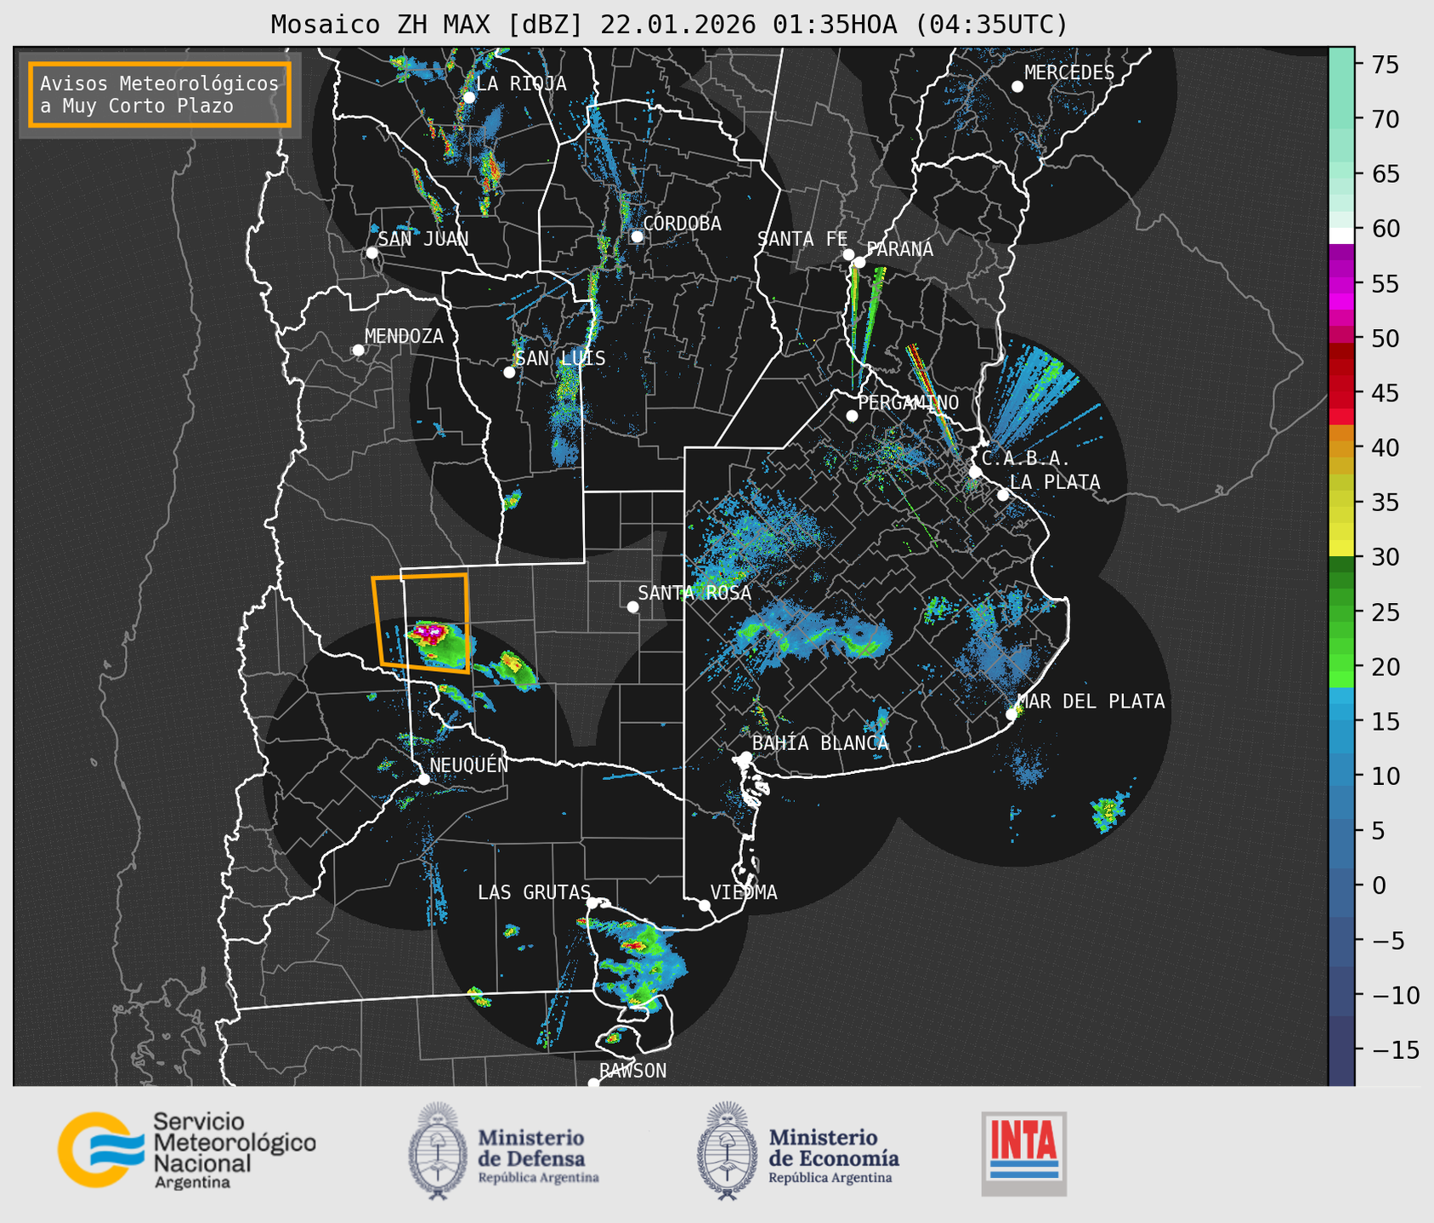The image size is (1434, 1223).
Task: Click the SAN LUIS city marker dot
Action: [x=509, y=373]
